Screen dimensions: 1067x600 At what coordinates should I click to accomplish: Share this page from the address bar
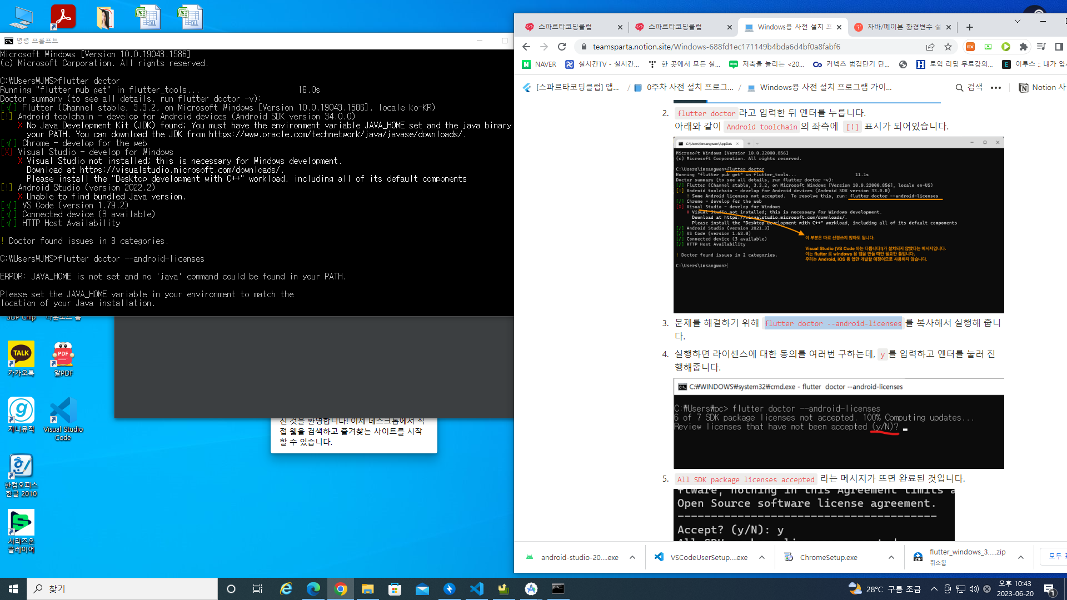coord(930,47)
